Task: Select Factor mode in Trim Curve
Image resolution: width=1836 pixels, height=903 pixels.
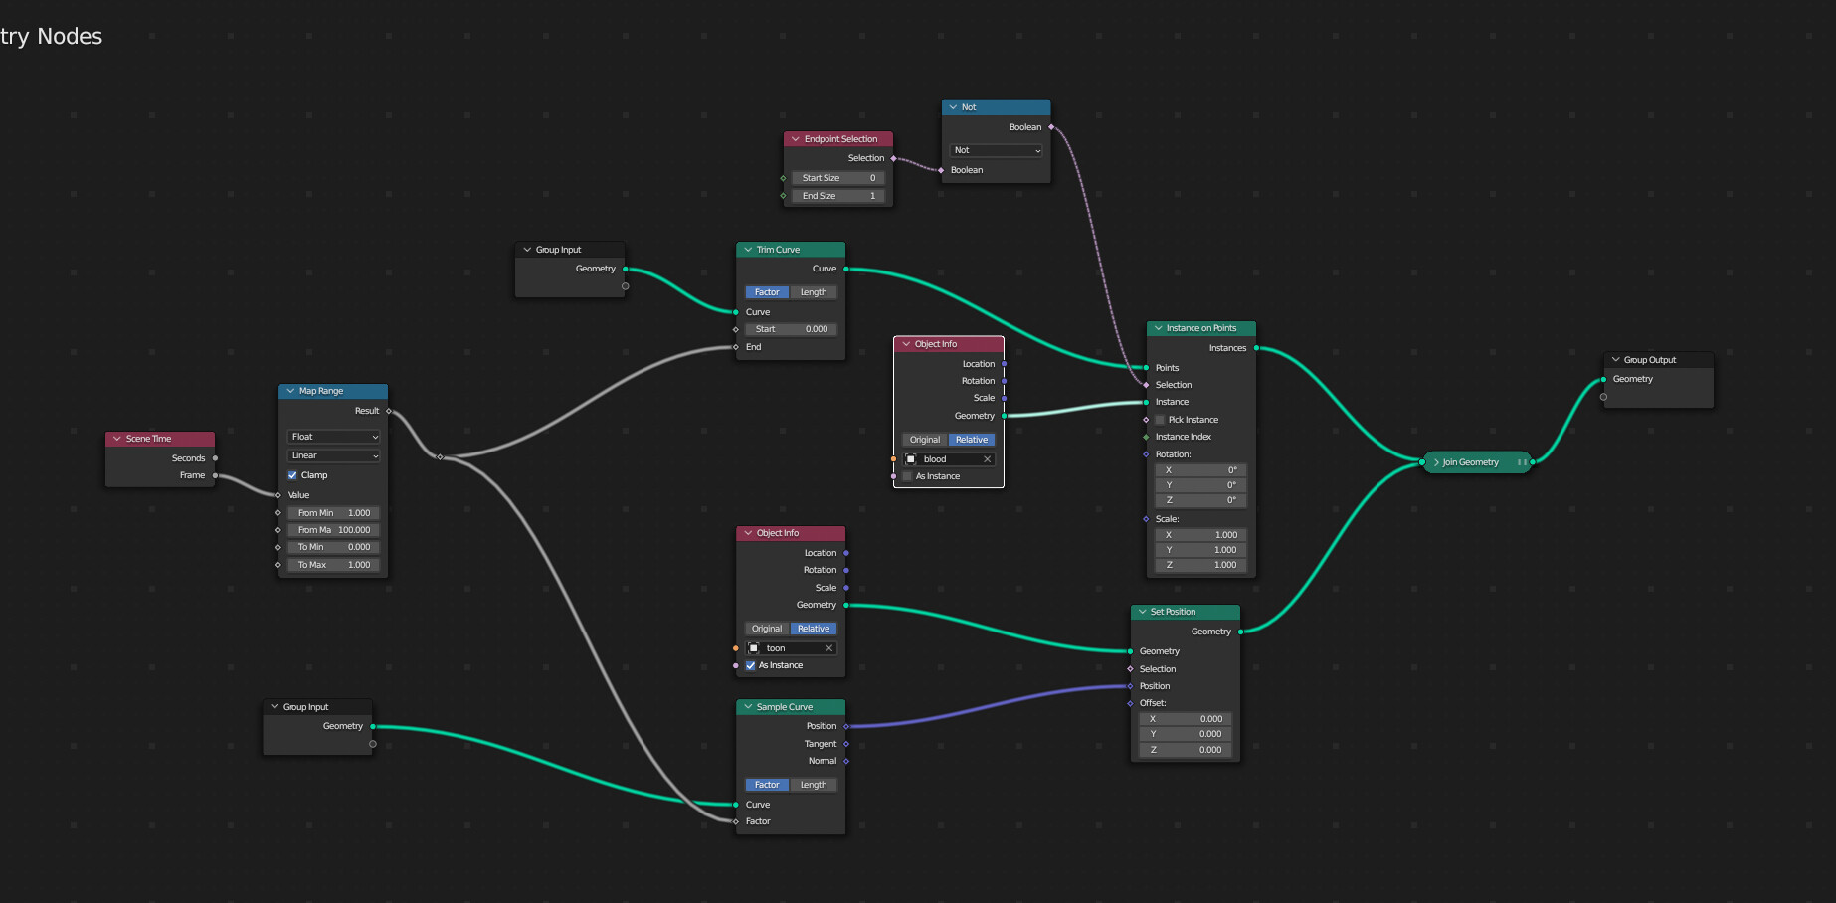Action: (767, 292)
